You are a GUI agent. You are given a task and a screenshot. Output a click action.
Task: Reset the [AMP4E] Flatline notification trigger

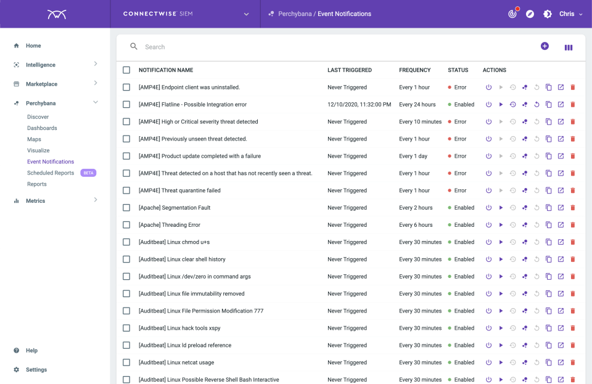coord(537,104)
